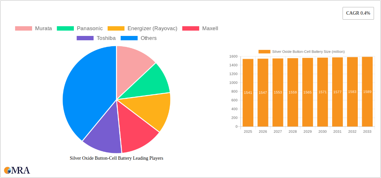381x178 pixels.
Task: Toggle the Panasonic legend label
Action: tap(90, 29)
